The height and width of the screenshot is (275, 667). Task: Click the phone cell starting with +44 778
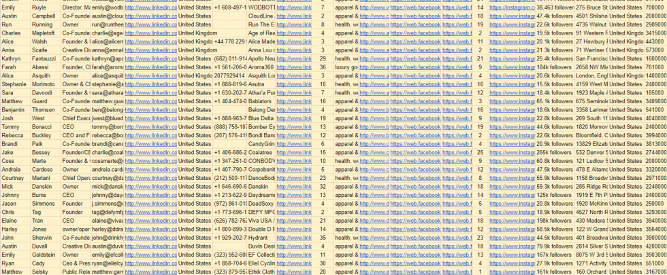click(x=229, y=41)
